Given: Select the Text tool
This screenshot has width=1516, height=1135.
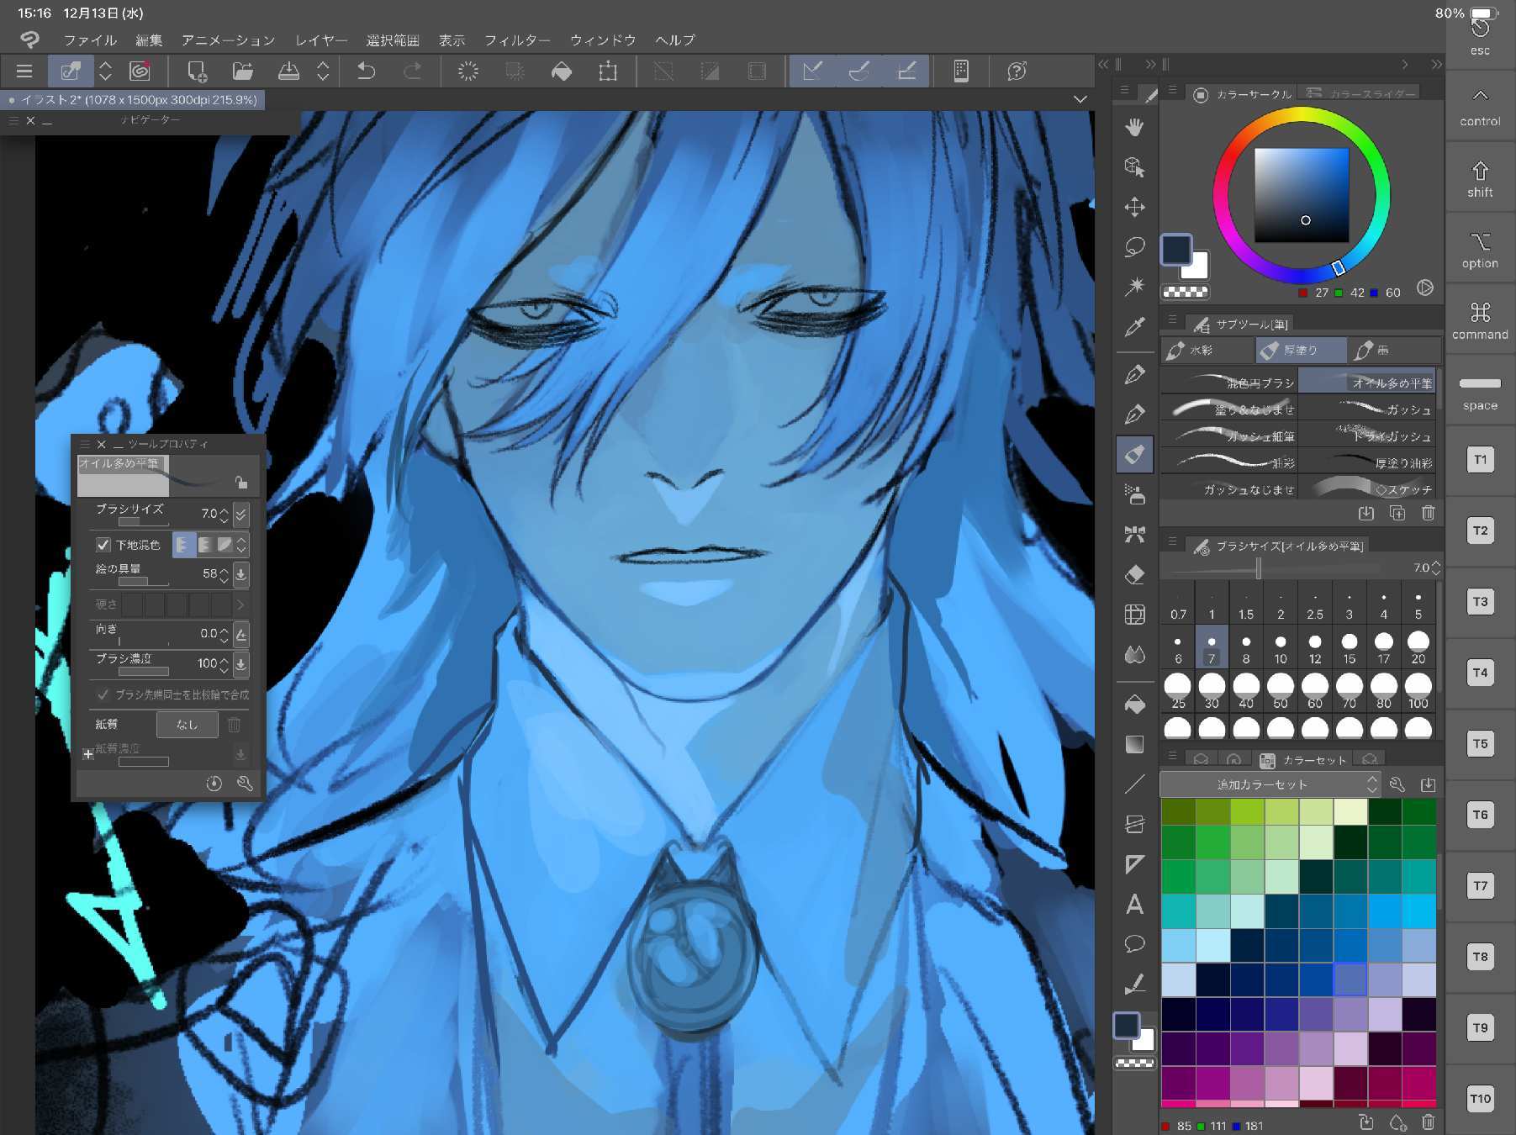Looking at the screenshot, I should click(x=1134, y=904).
